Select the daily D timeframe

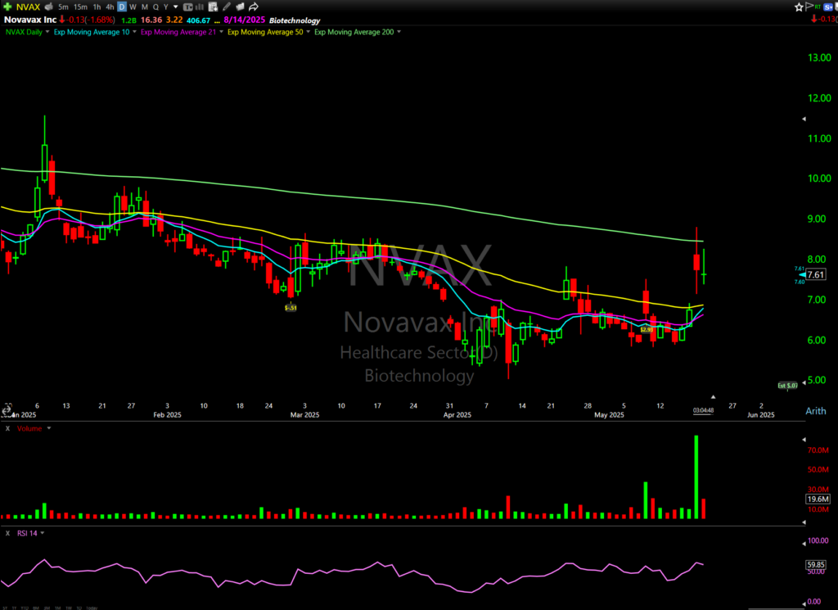pyautogui.click(x=122, y=7)
